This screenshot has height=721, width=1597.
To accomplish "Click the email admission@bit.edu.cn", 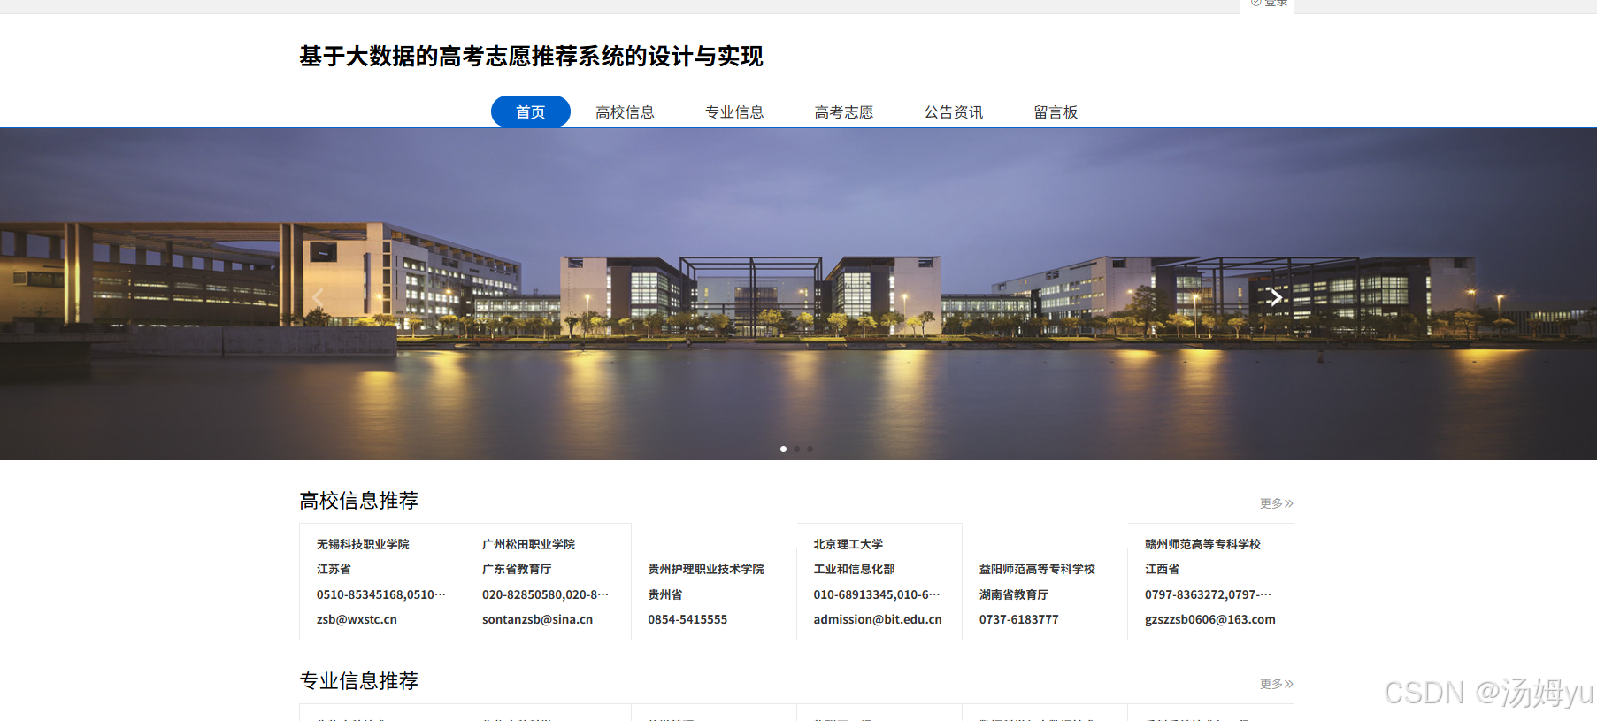I will point(878,619).
